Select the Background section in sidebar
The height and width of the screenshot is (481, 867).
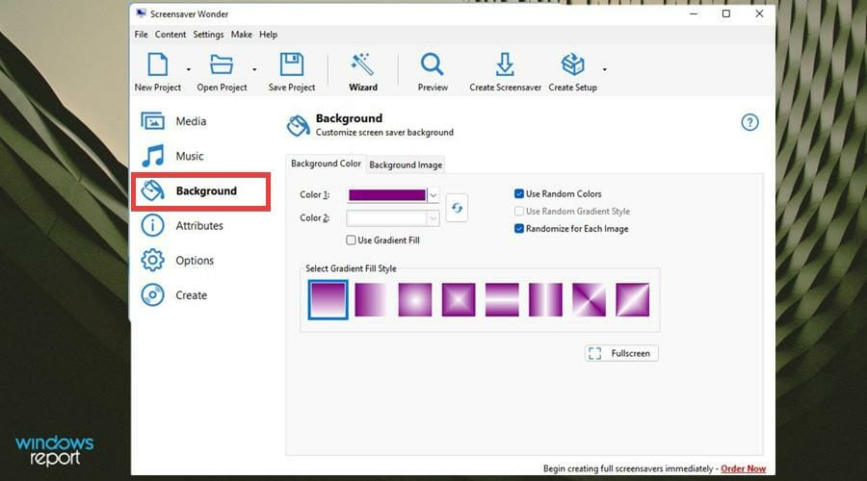pyautogui.click(x=200, y=191)
